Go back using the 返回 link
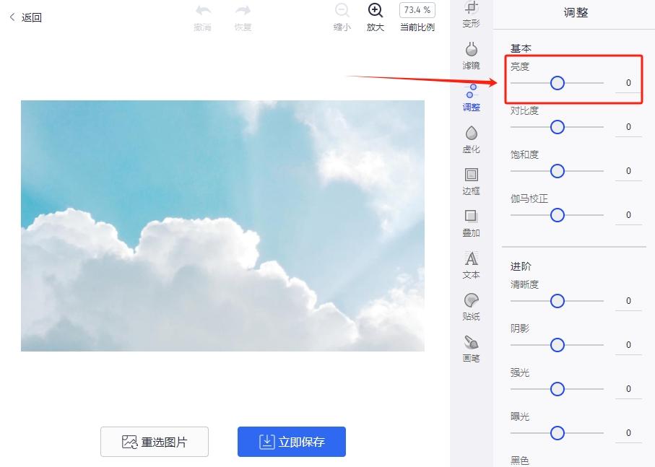The image size is (655, 467). click(25, 16)
